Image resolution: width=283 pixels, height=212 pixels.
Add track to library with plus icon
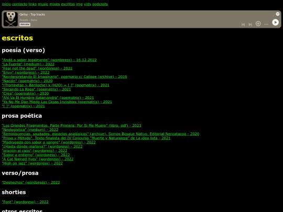pyautogui.click(x=258, y=24)
